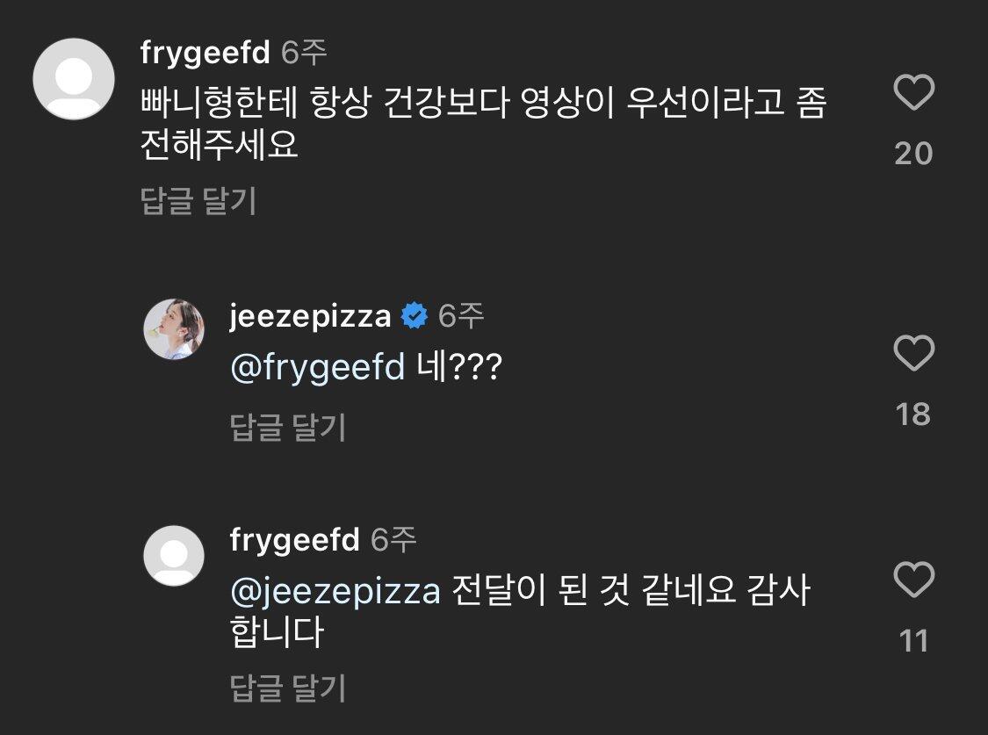Viewport: 988px width, 735px height.
Task: Visit the jeezepizza username link
Action: pos(310,316)
